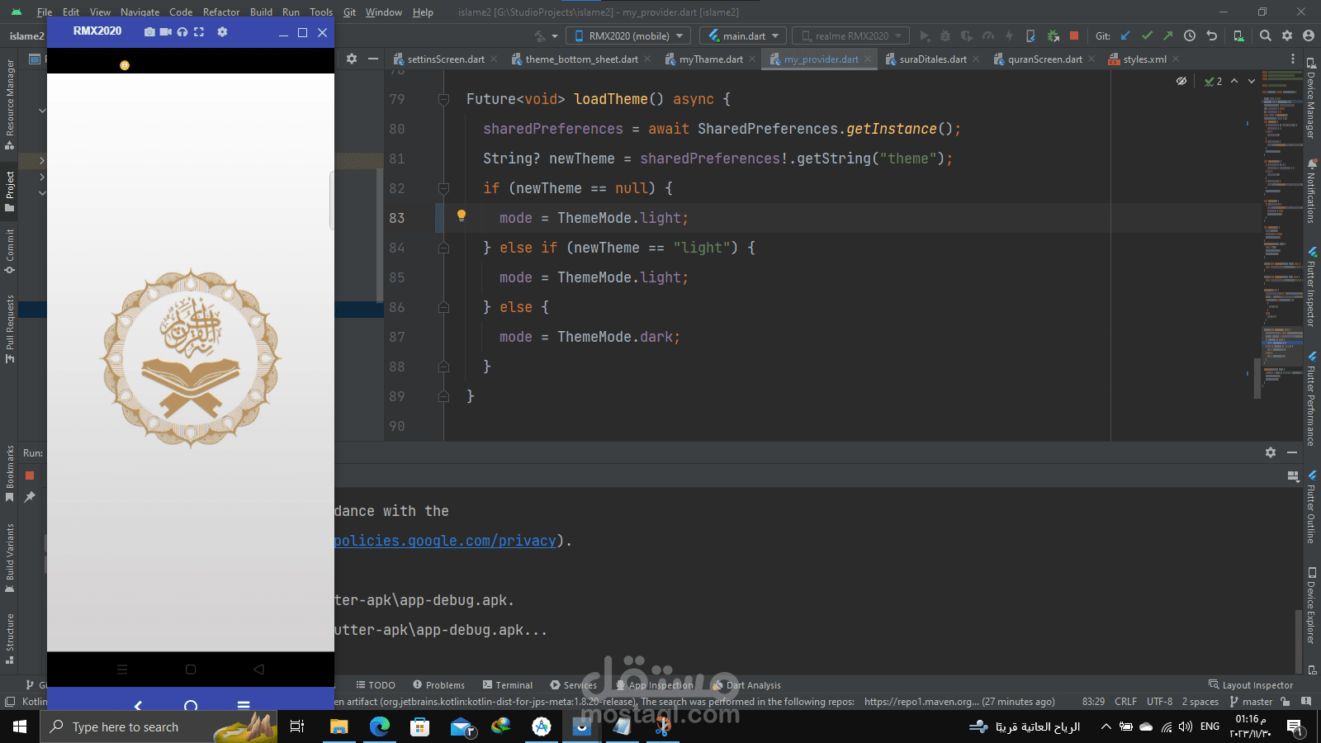Toggle fullscreen in the RMX2020 mirror window
The image size is (1321, 743).
coord(199,31)
